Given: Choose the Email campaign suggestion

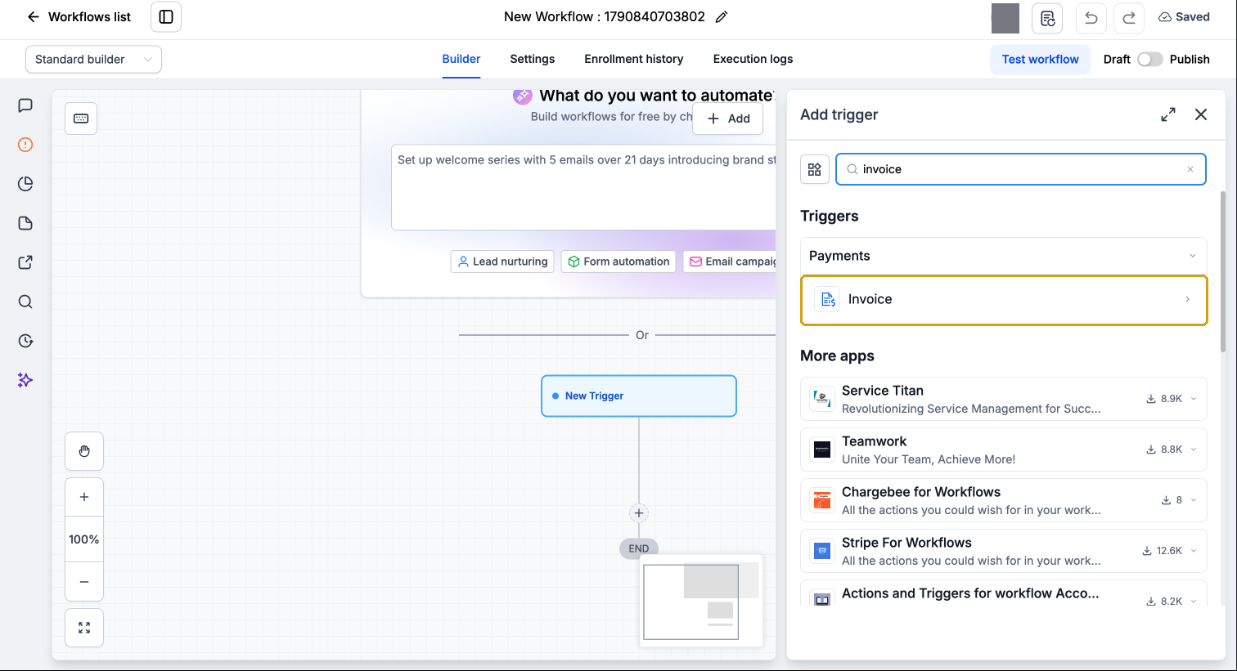Looking at the screenshot, I should click(730, 262).
